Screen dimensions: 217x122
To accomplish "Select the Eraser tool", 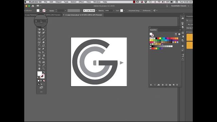I will coord(43,42).
